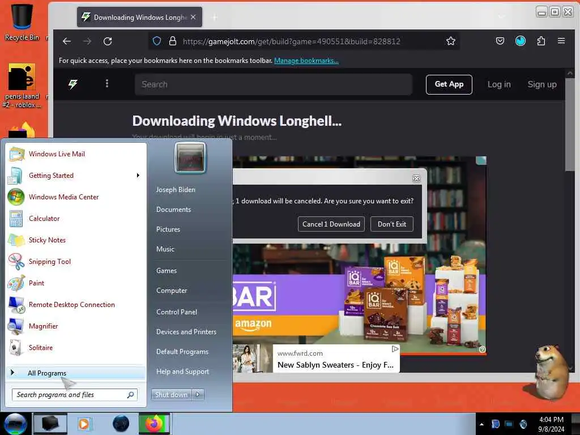This screenshot has width=580, height=435.
Task: Click the Start menu search magnifier
Action: tap(130, 395)
